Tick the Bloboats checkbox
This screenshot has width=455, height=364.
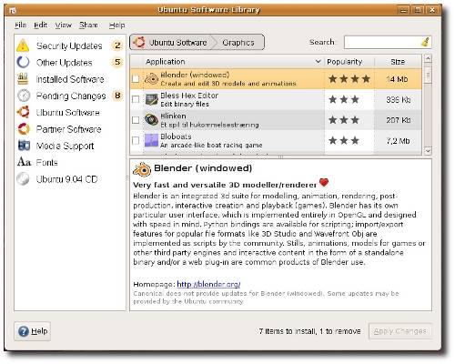coord(136,140)
